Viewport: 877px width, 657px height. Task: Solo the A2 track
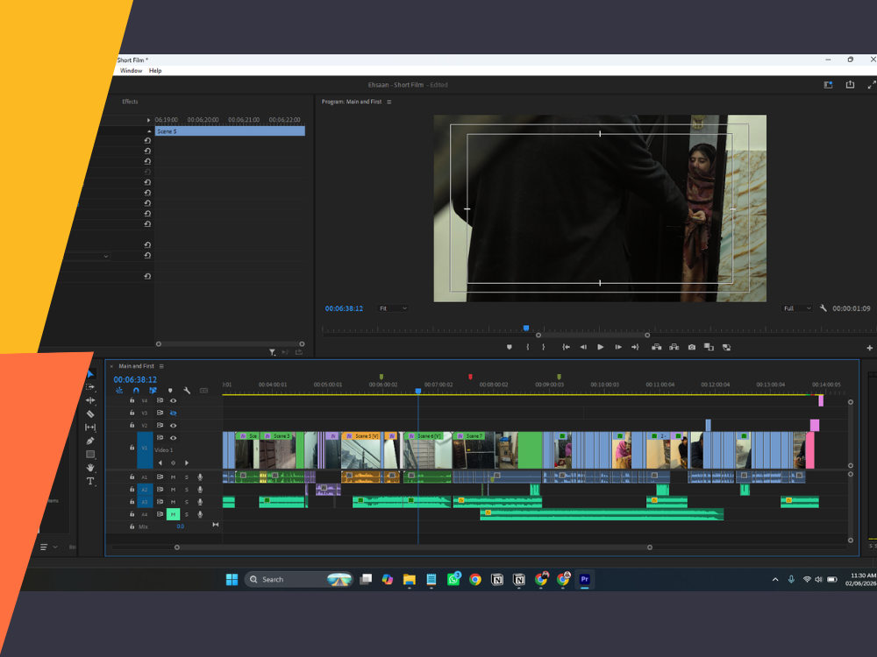click(187, 490)
